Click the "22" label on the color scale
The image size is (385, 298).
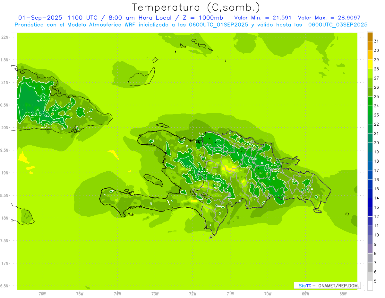coord(376,124)
